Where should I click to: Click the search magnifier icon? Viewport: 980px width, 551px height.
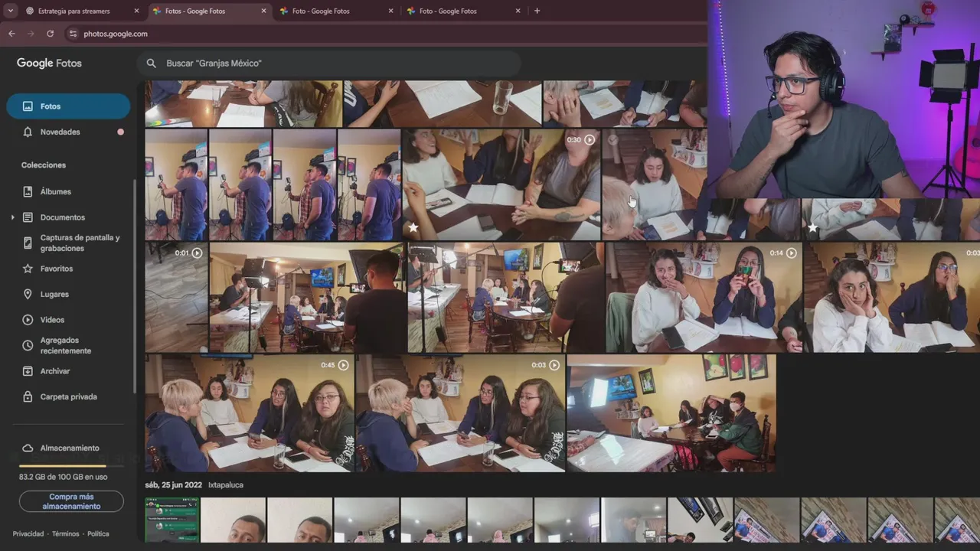tap(151, 64)
